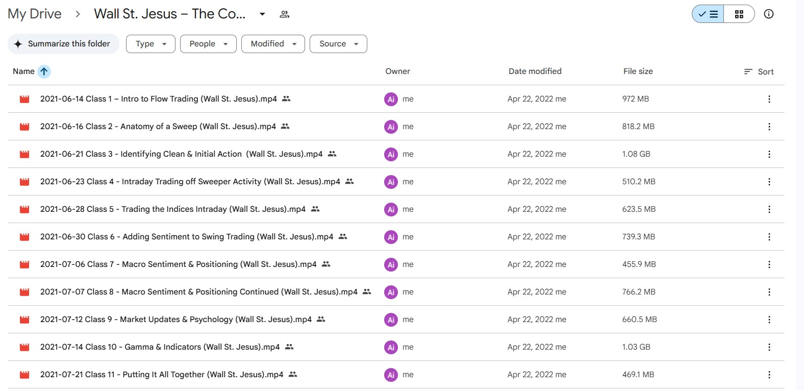Open the Source filter dropdown
The width and height of the screenshot is (804, 390).
(x=338, y=44)
